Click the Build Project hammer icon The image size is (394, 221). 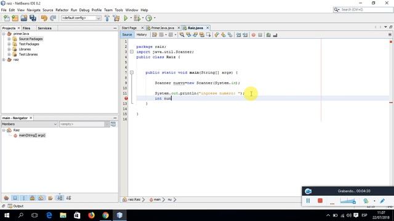[x=107, y=18]
